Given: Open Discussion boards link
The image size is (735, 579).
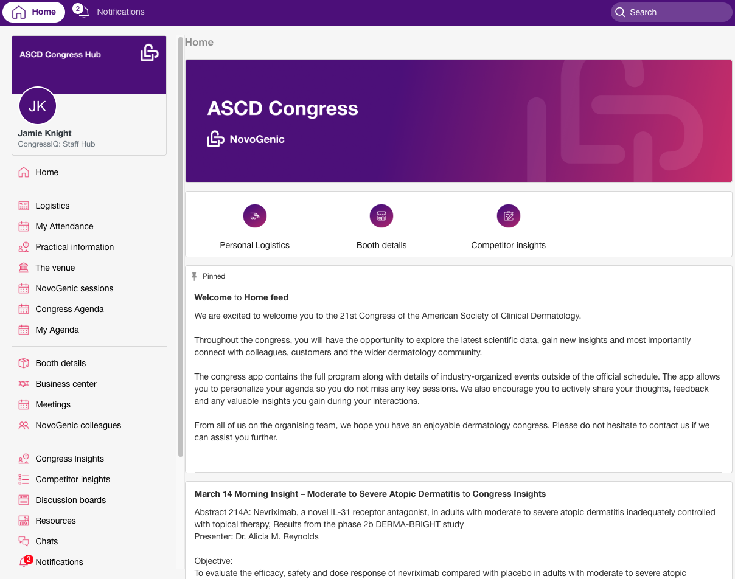Looking at the screenshot, I should click(71, 500).
